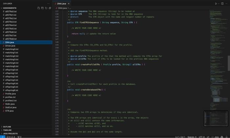Viewport: 230px width, 138px height.
Task: Open matching3.txt file
Action: pyautogui.click(x=12, y=60)
